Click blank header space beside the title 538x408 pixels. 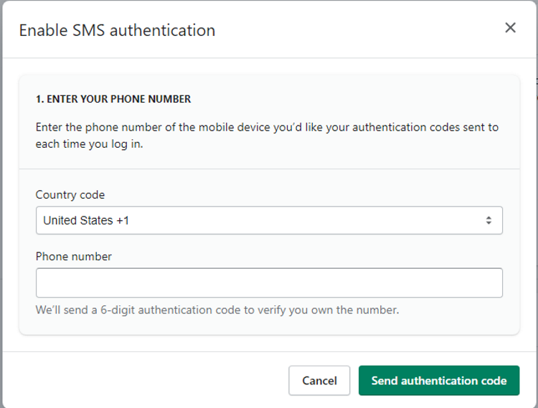359,30
